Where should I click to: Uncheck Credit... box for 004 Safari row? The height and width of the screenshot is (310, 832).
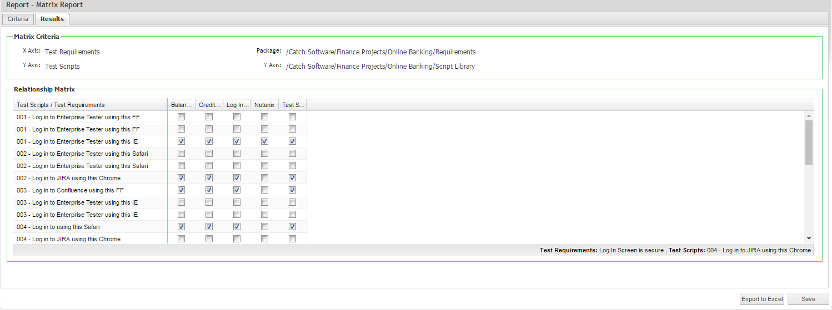coord(209,227)
